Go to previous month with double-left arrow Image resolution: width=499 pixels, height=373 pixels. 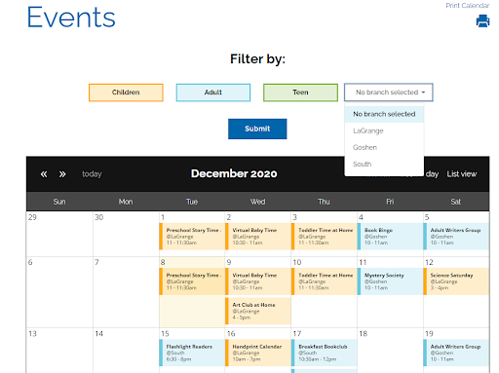(x=44, y=174)
